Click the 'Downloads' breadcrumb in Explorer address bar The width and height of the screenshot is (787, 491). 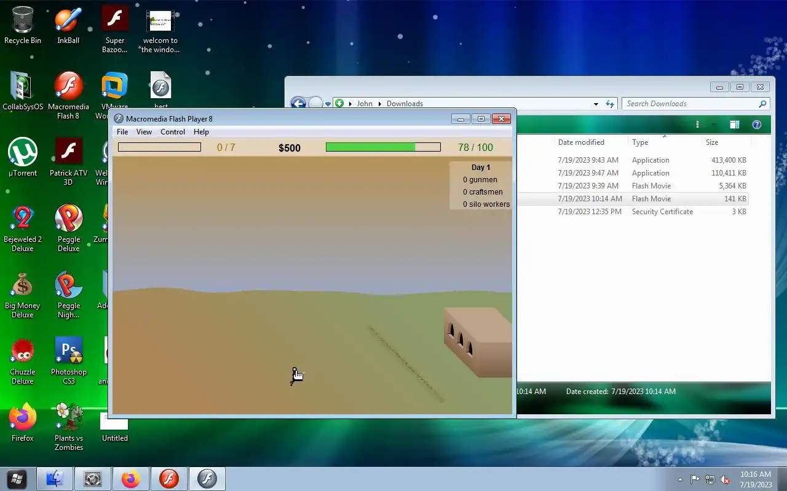(x=405, y=104)
